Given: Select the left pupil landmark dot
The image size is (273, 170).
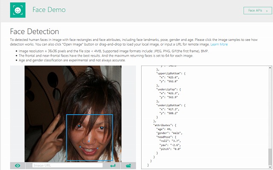Looking at the screenshot, I should coord(79,126).
